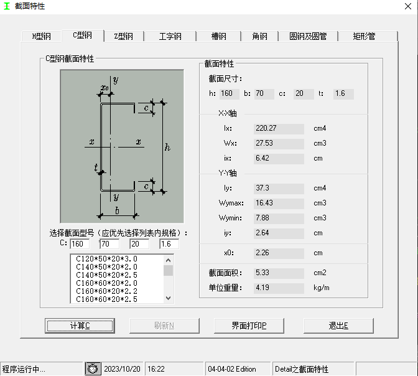
Task: Click the C lip input showing 20
Action: [139, 244]
